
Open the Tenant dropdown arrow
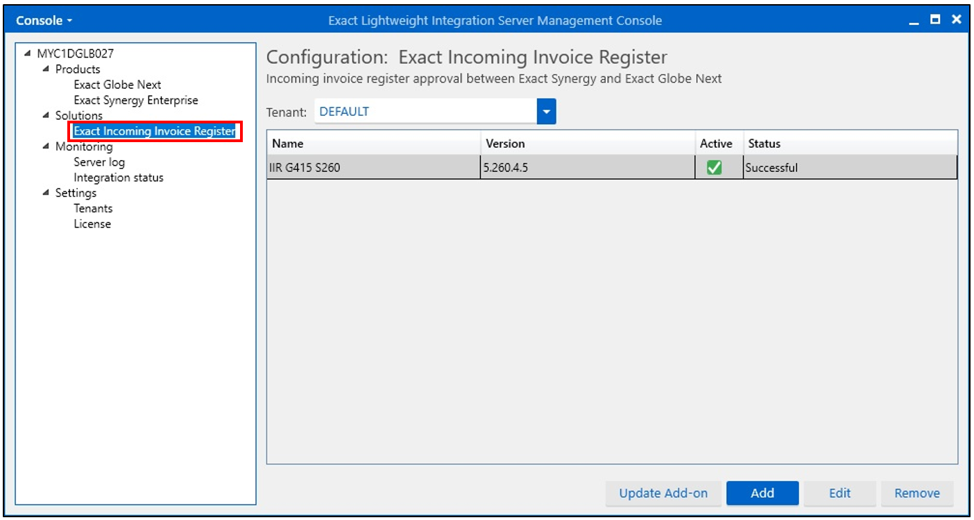click(x=547, y=112)
